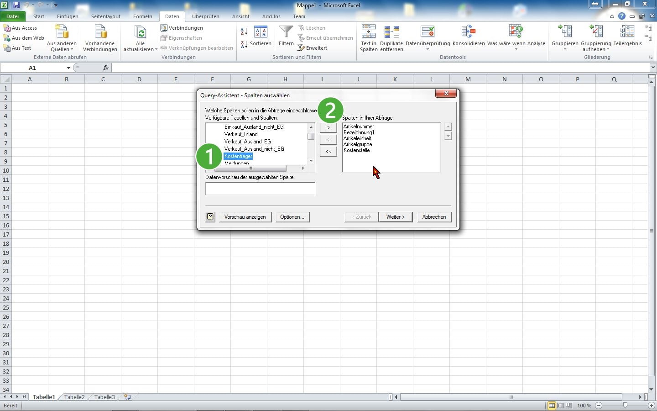This screenshot has width=657, height=411.
Task: Click Vorschau anzeigen button
Action: click(245, 217)
